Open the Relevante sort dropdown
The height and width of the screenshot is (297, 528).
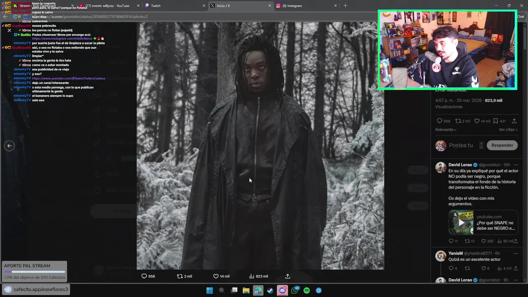coord(446,130)
